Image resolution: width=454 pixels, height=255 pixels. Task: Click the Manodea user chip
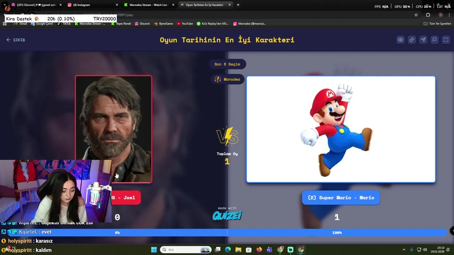pyautogui.click(x=227, y=79)
